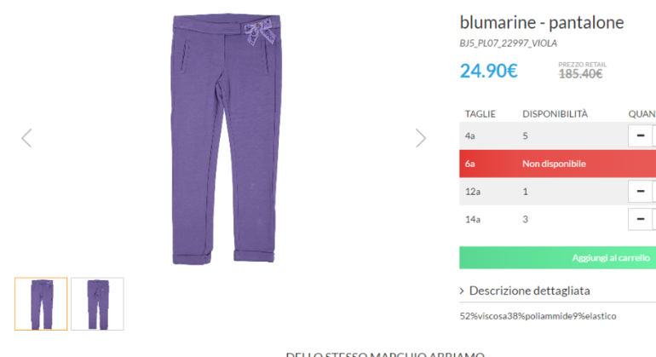Decrease quantity for size 14a

tap(640, 219)
